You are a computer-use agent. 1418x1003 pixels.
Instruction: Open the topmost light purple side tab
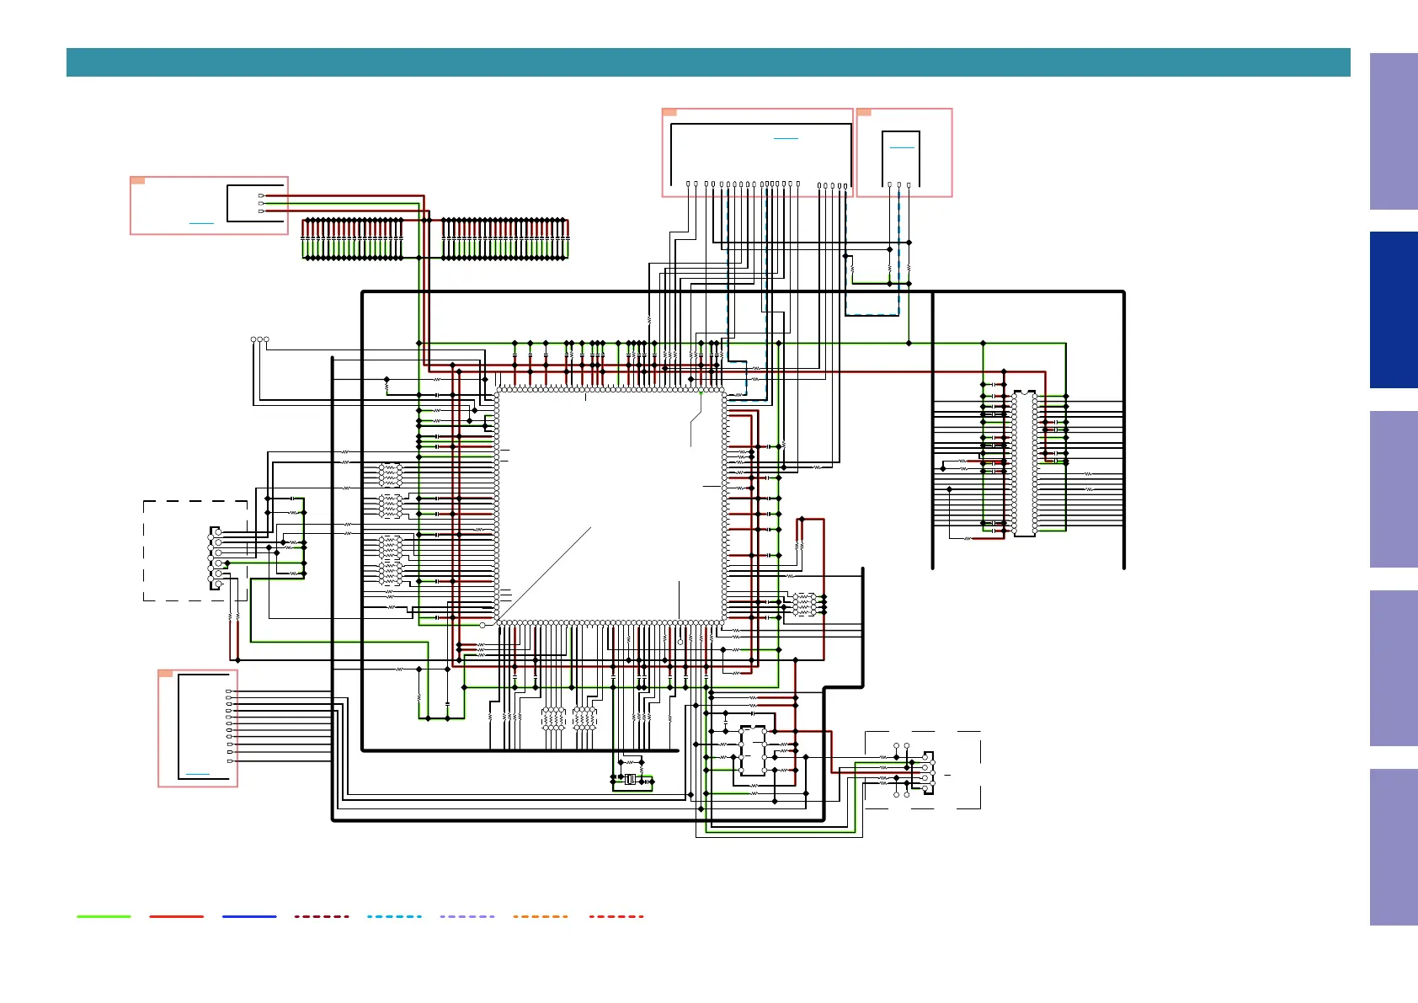point(1394,131)
